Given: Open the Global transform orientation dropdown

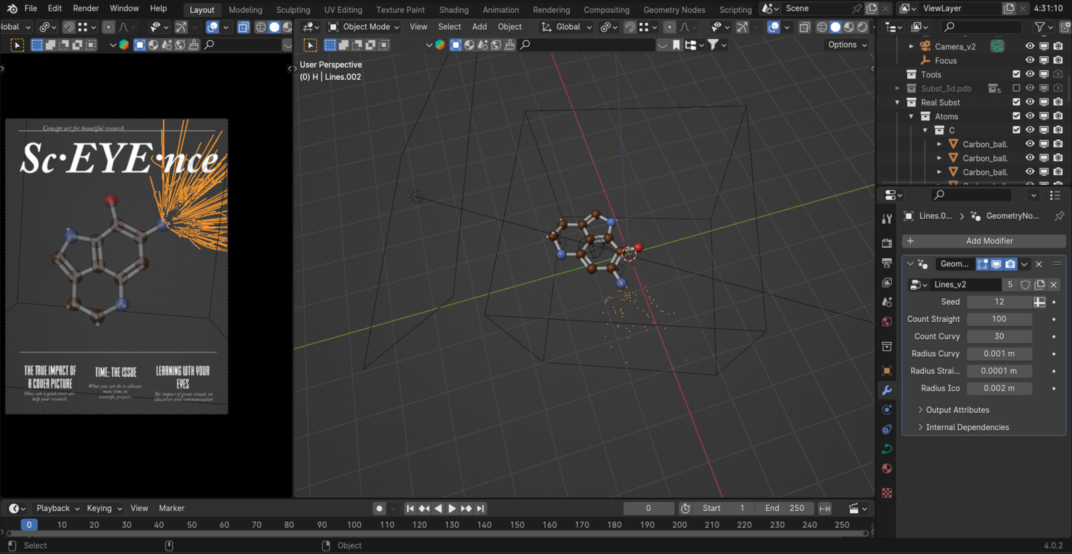Looking at the screenshot, I should point(567,27).
